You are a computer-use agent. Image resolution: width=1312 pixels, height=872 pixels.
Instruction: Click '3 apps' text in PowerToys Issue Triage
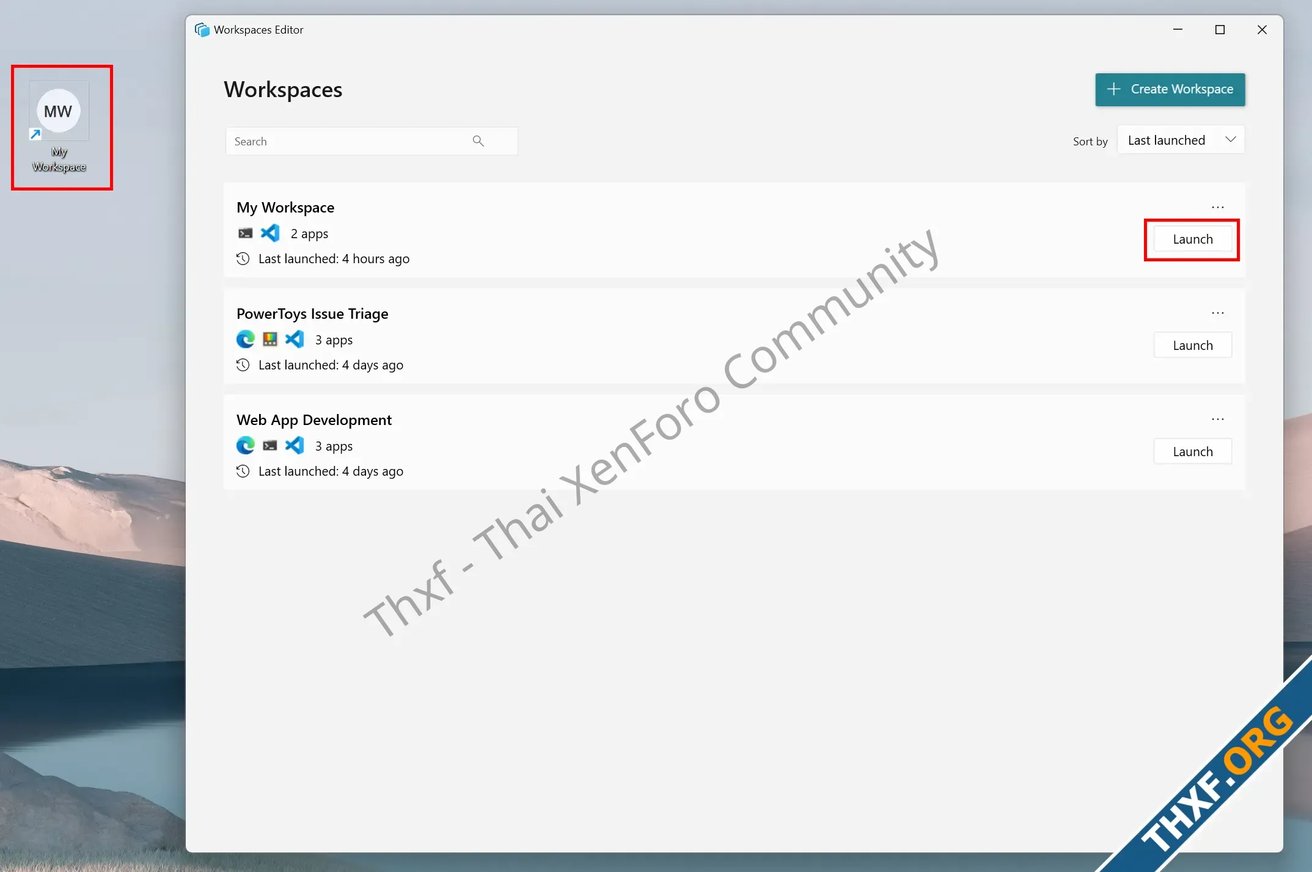334,340
